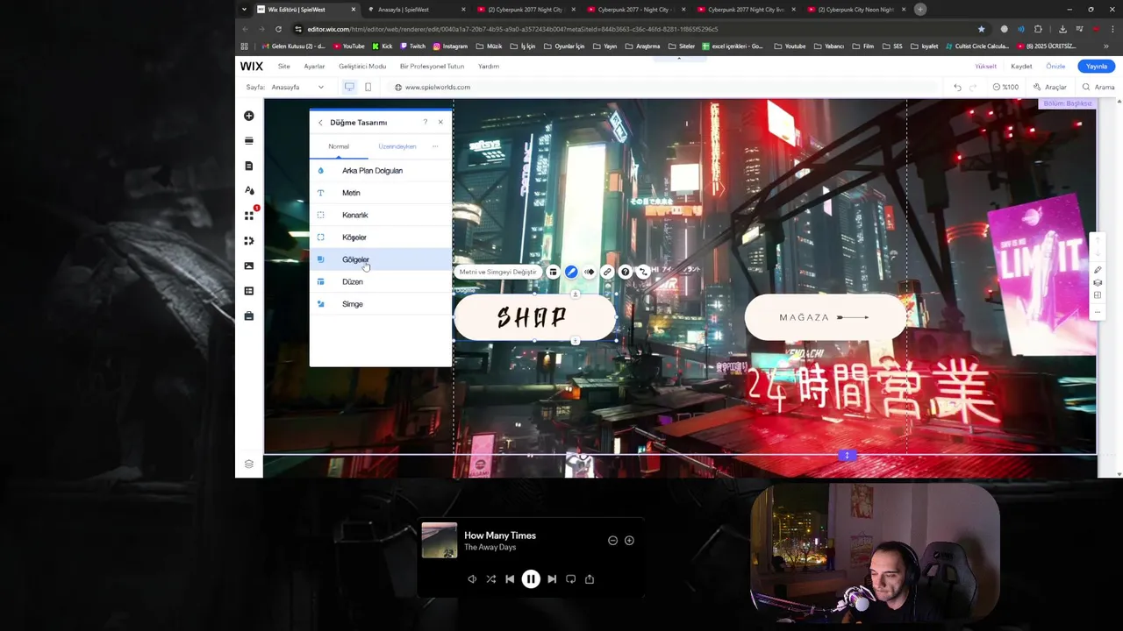1123x631 pixels.
Task: Open the Arama search
Action: coord(1098,87)
